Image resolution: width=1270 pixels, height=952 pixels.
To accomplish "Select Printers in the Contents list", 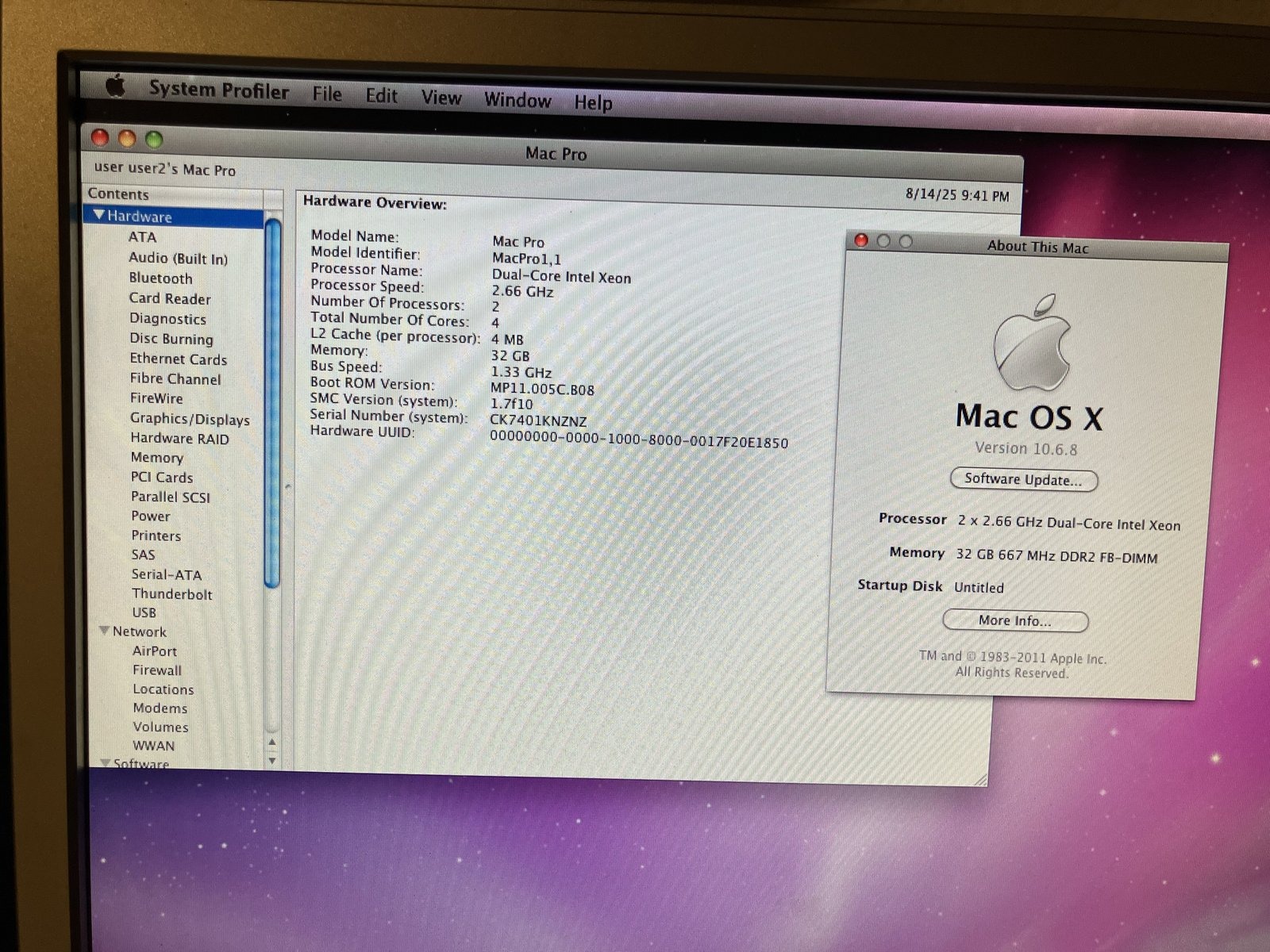I will 156,535.
